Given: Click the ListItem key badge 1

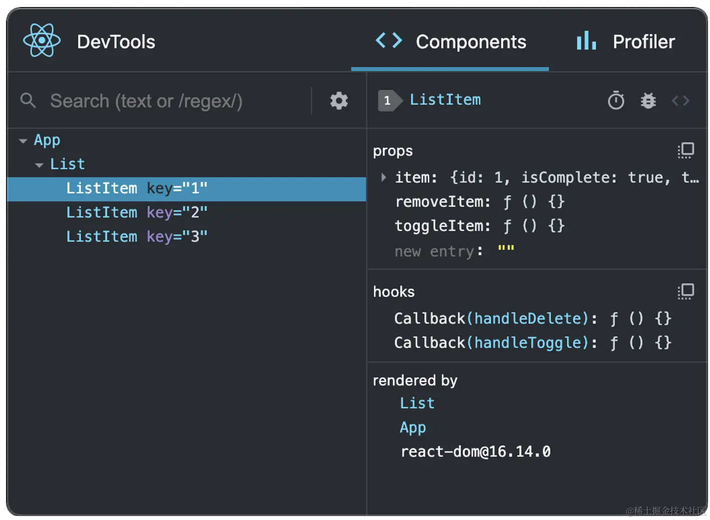Looking at the screenshot, I should [389, 101].
